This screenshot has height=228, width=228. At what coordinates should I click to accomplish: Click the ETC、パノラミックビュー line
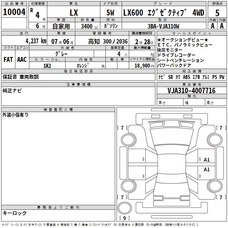[x=185, y=45]
